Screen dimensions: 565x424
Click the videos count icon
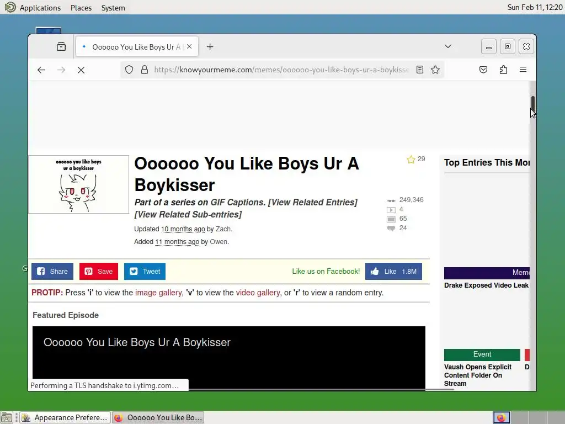(x=391, y=210)
